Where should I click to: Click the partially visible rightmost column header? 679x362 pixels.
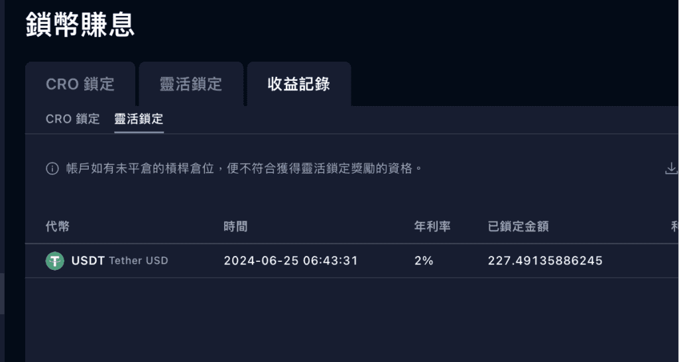674,226
